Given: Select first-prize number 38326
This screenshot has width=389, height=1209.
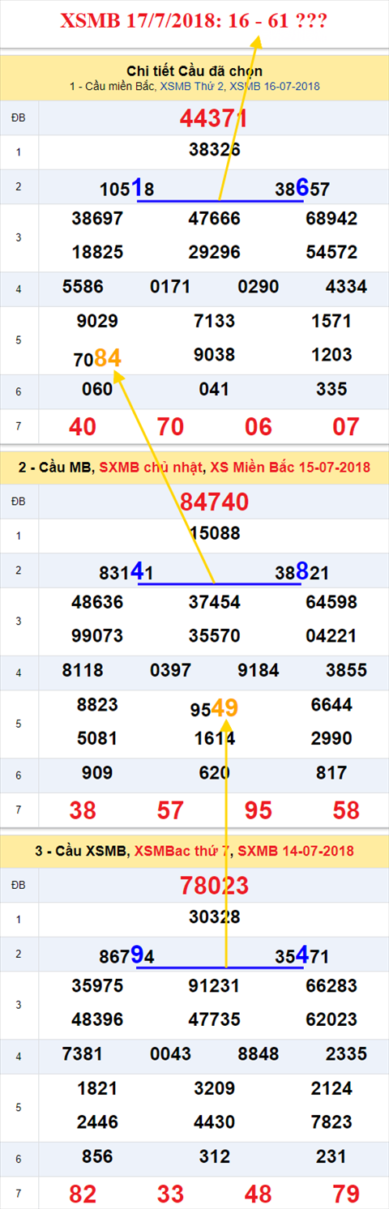Looking at the screenshot, I should click(x=214, y=150).
